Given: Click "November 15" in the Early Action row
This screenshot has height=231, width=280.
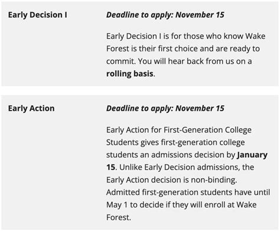Looking at the screenshot, I should click(x=200, y=109).
